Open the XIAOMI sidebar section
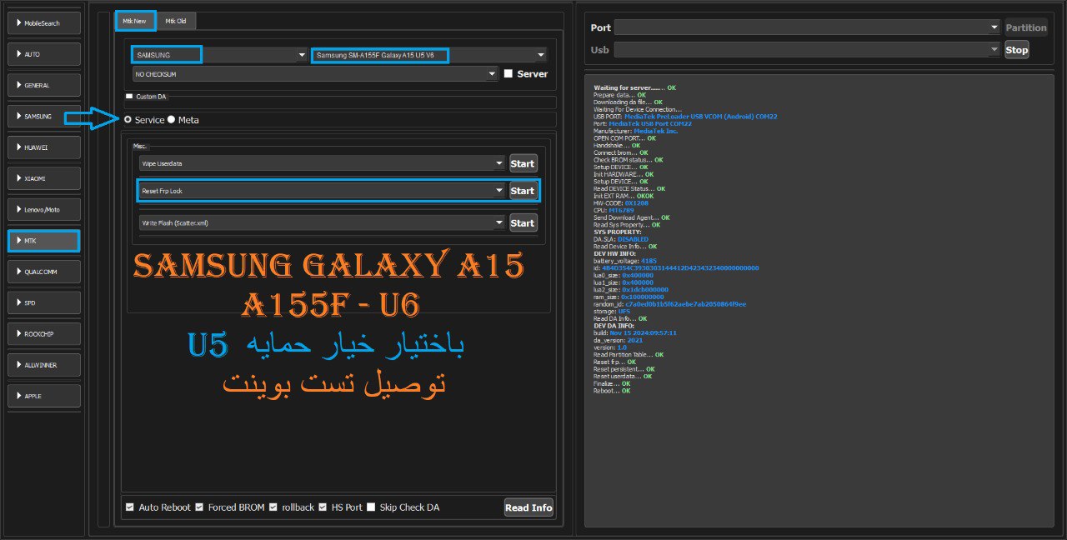This screenshot has height=540, width=1067. point(44,178)
